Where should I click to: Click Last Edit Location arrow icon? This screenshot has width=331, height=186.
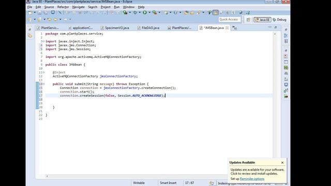click(x=49, y=20)
